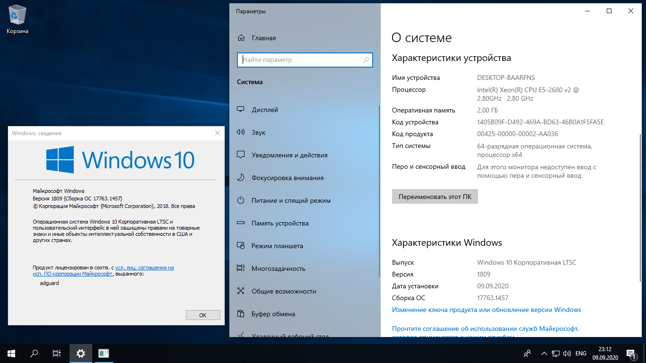Open the усл. лиц. соглашения link in winver

click(145, 268)
